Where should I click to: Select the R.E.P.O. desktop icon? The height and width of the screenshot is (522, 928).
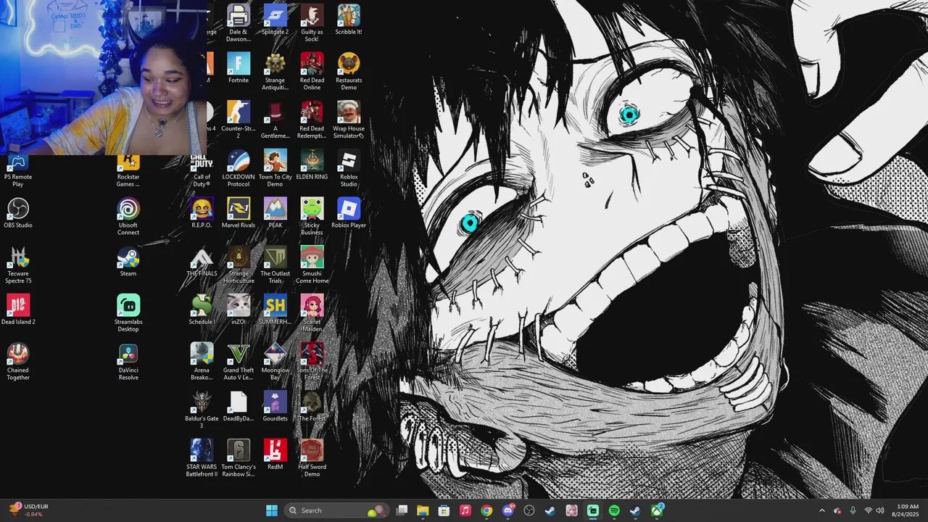click(x=202, y=213)
